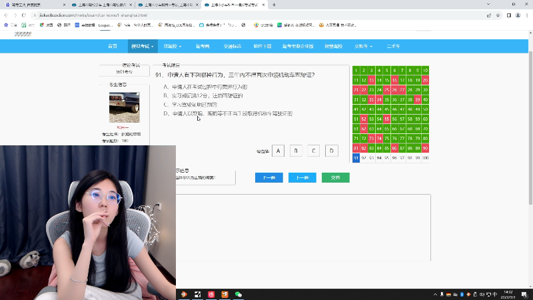The width and height of the screenshot is (533, 300).
Task: Open the WeChat icon in the taskbar
Action: coord(239,294)
